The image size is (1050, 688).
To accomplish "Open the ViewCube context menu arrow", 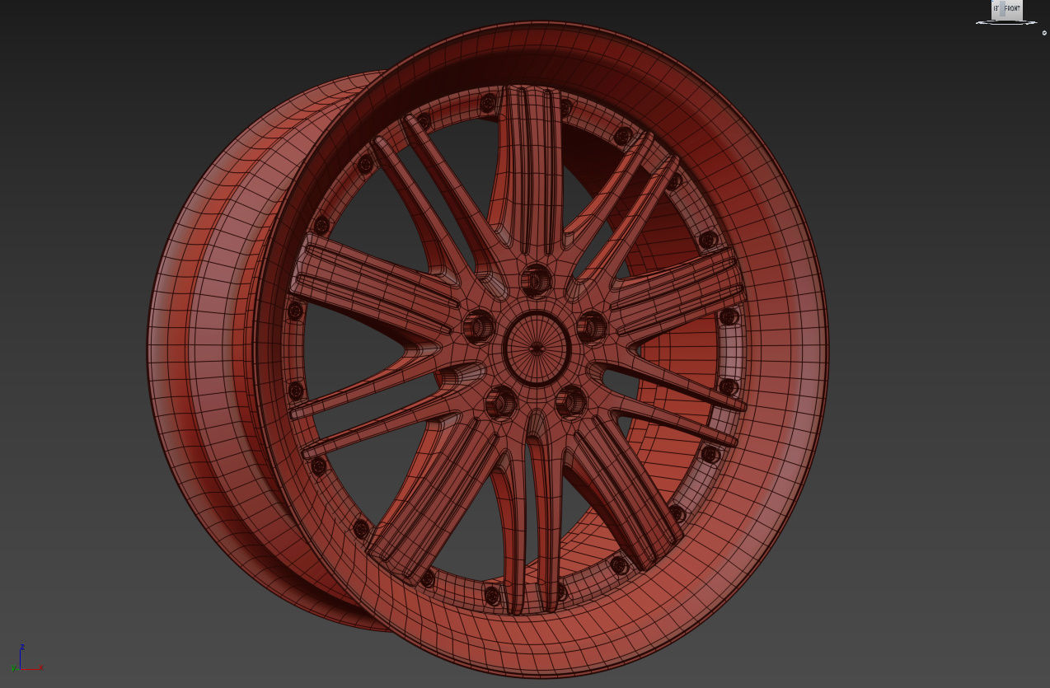I will 1044,33.
